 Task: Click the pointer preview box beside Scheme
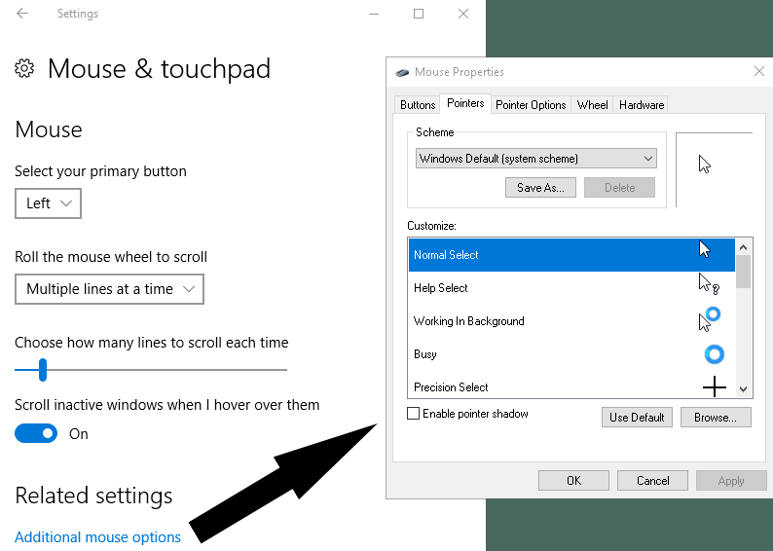tap(714, 169)
